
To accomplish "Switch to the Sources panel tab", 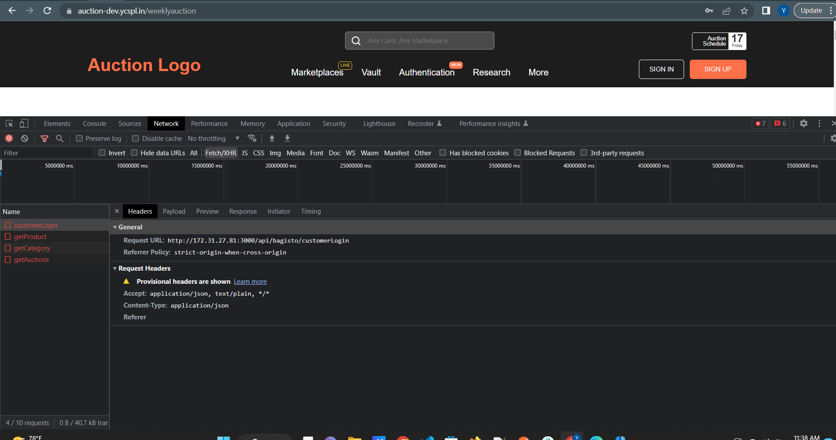I will click(x=130, y=124).
